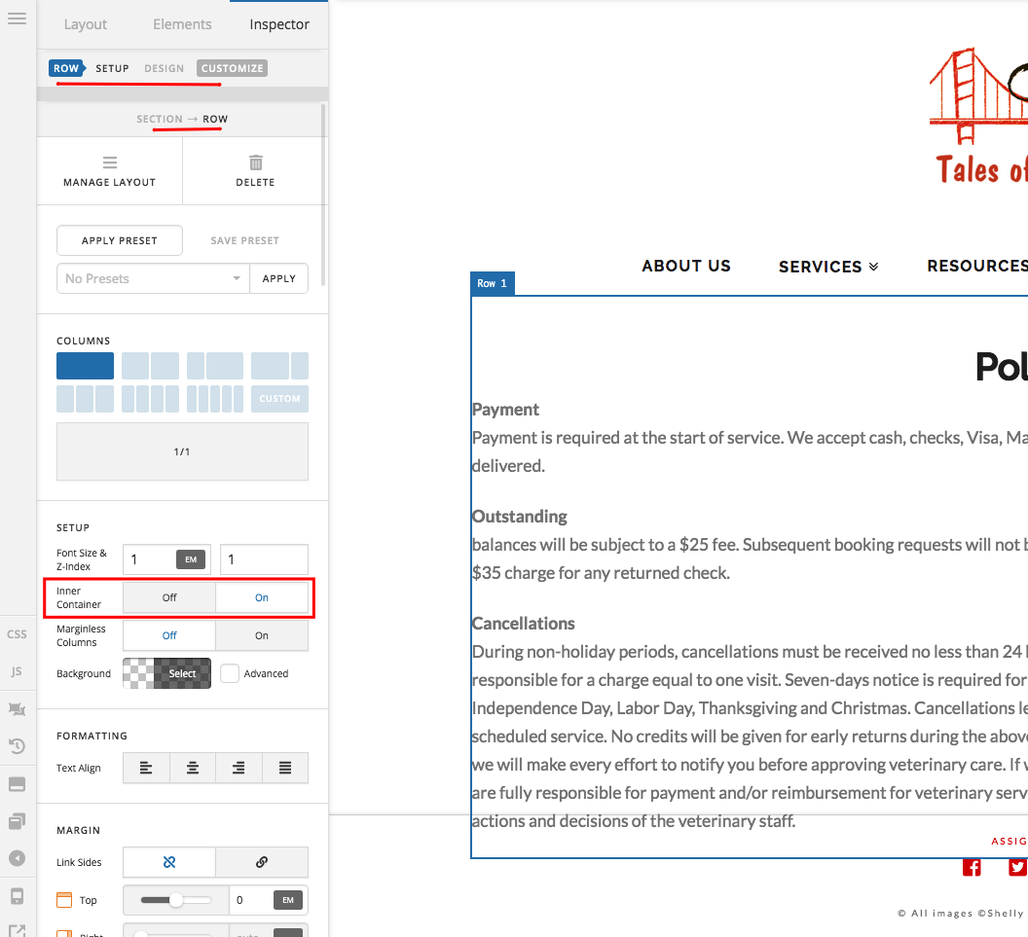The image size is (1028, 937).
Task: Expand the Services navigation menu
Action: (x=828, y=266)
